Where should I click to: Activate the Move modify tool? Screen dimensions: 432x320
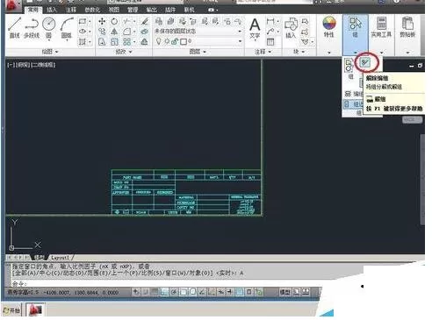pos(102,21)
